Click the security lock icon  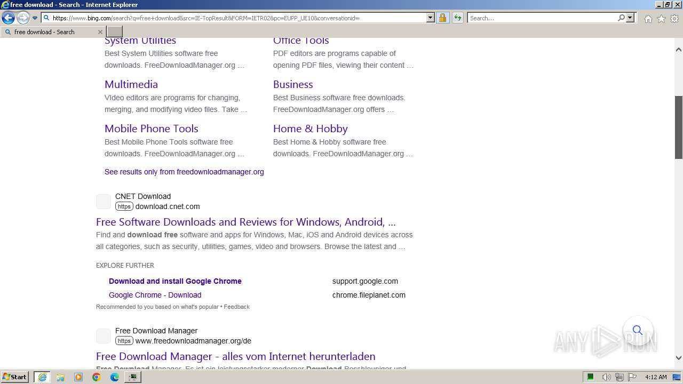point(442,18)
